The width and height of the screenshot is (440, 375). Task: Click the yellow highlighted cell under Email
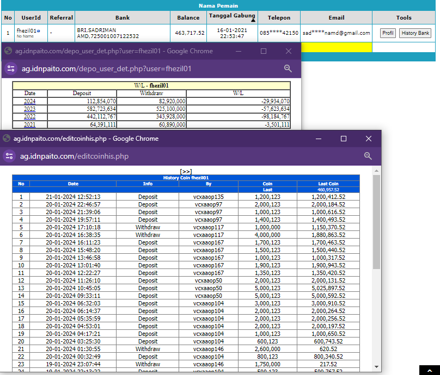tap(336, 47)
